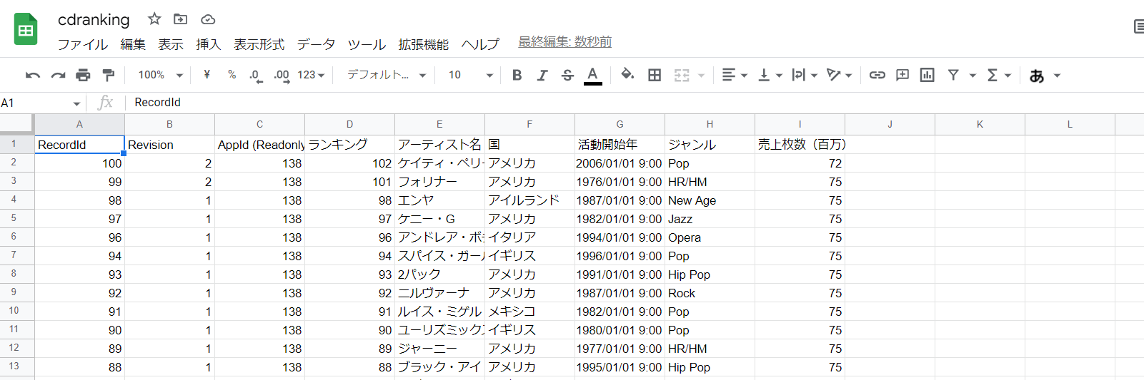Undo the last action

33,75
